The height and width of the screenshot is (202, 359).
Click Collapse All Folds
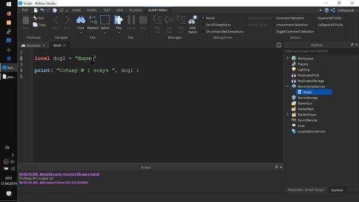(330, 25)
